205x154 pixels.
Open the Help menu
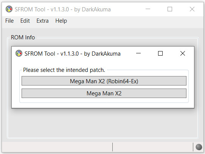[61, 21]
